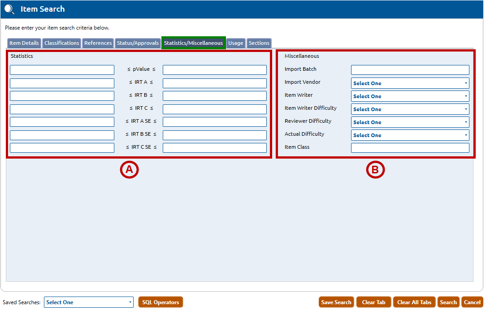Expand the Item Writer Difficulty dropdown
Viewport: 486px width, 310px height.
[410, 109]
